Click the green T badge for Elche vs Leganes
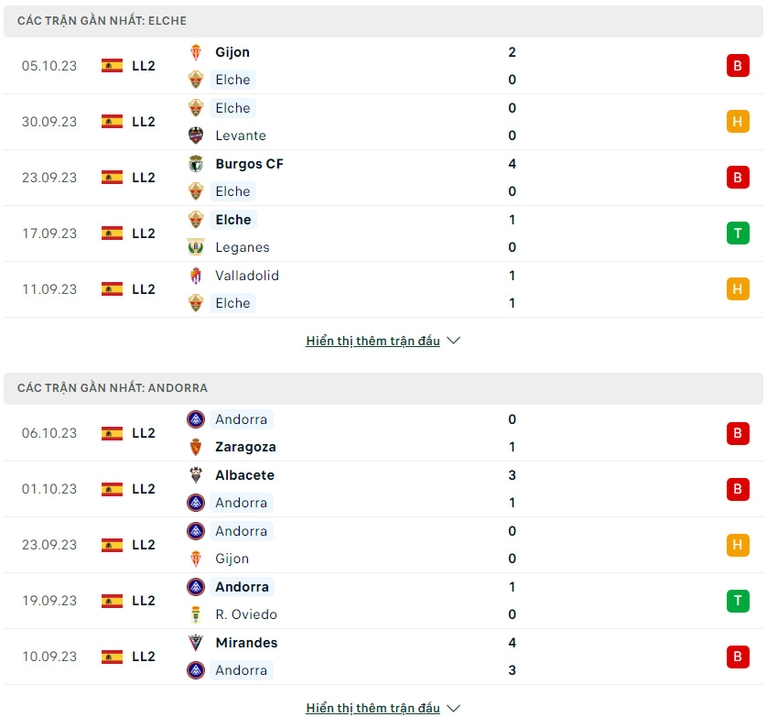 pyautogui.click(x=738, y=234)
